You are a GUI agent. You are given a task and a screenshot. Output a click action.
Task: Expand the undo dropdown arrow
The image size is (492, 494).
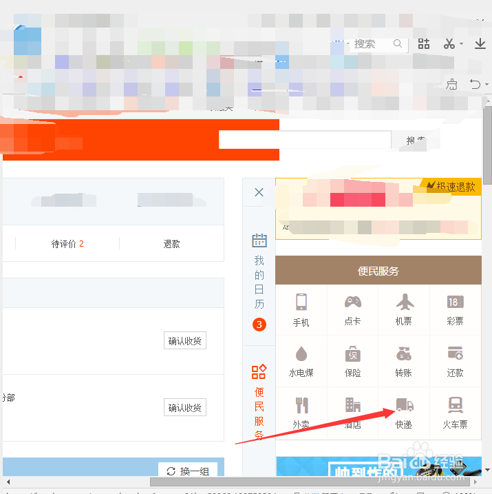[486, 84]
